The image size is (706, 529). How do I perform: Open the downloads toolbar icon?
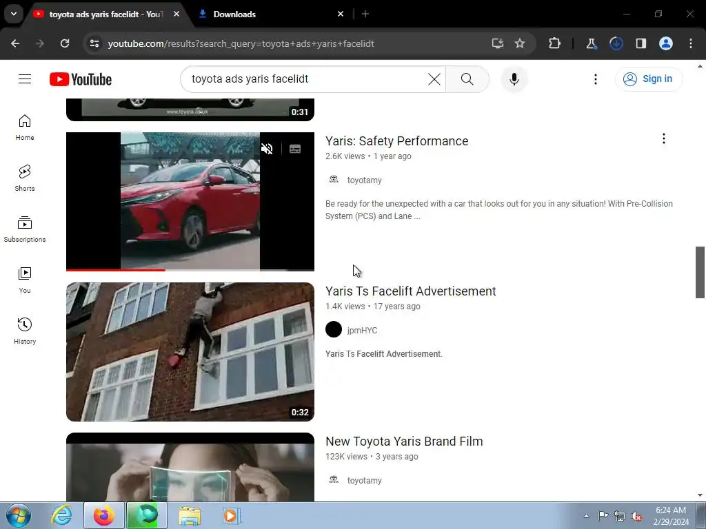[x=616, y=43]
